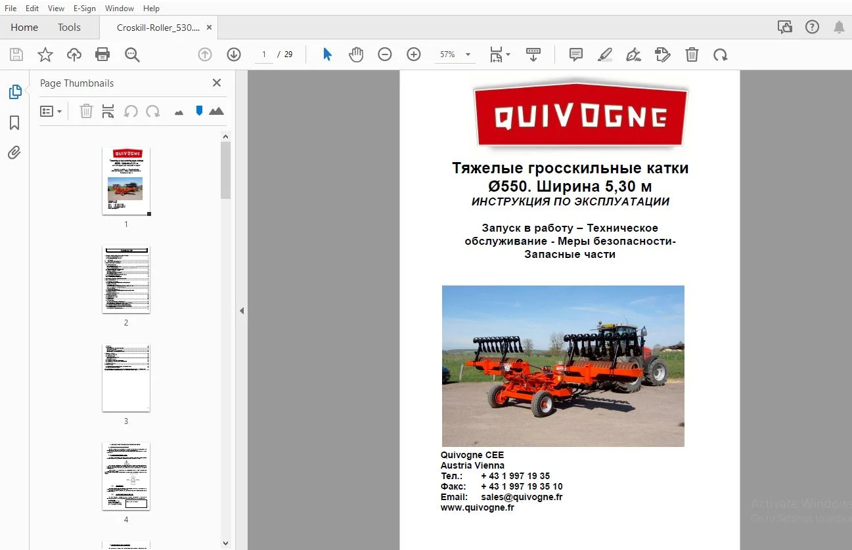Switch to the Home tab
Viewport: 852px width, 550px height.
pos(24,28)
